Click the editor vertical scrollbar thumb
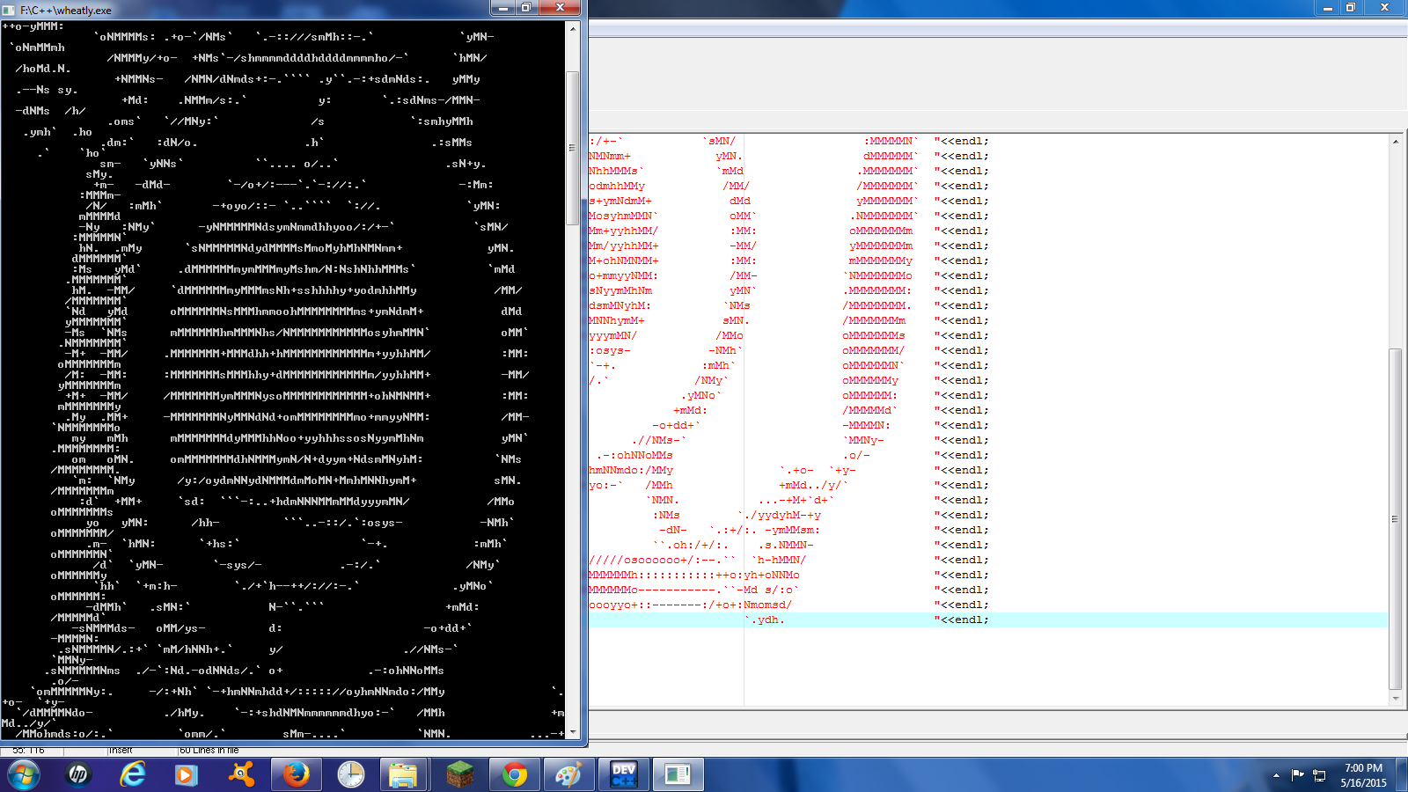 (x=1396, y=519)
